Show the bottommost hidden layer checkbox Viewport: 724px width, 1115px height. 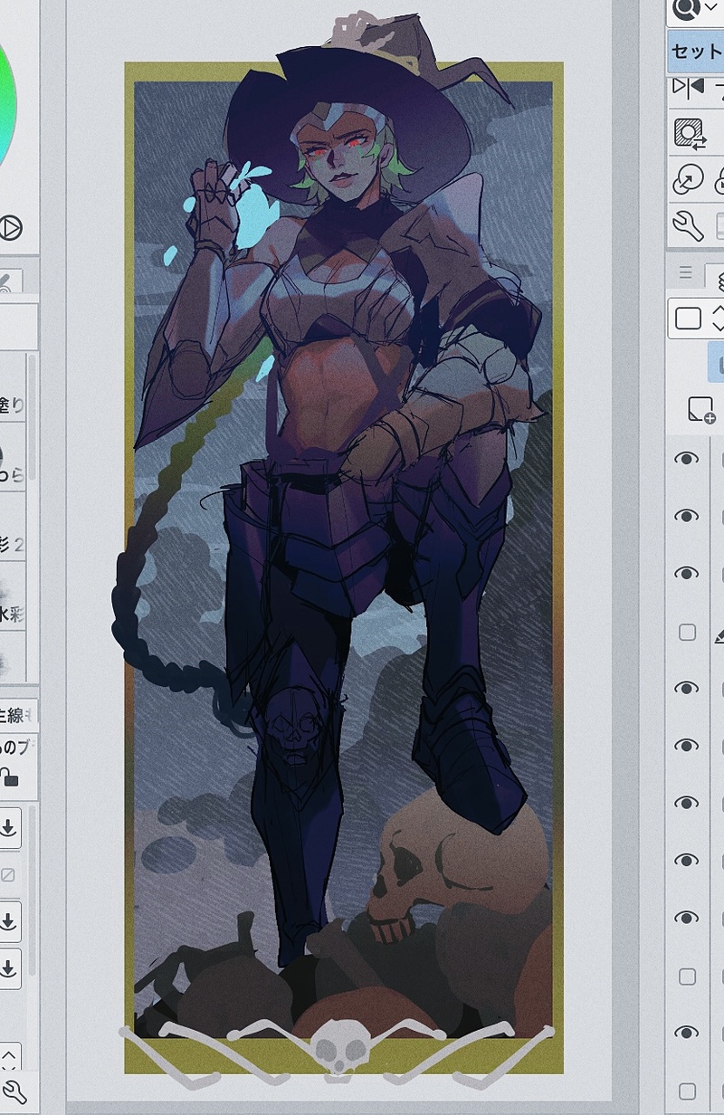688,1091
